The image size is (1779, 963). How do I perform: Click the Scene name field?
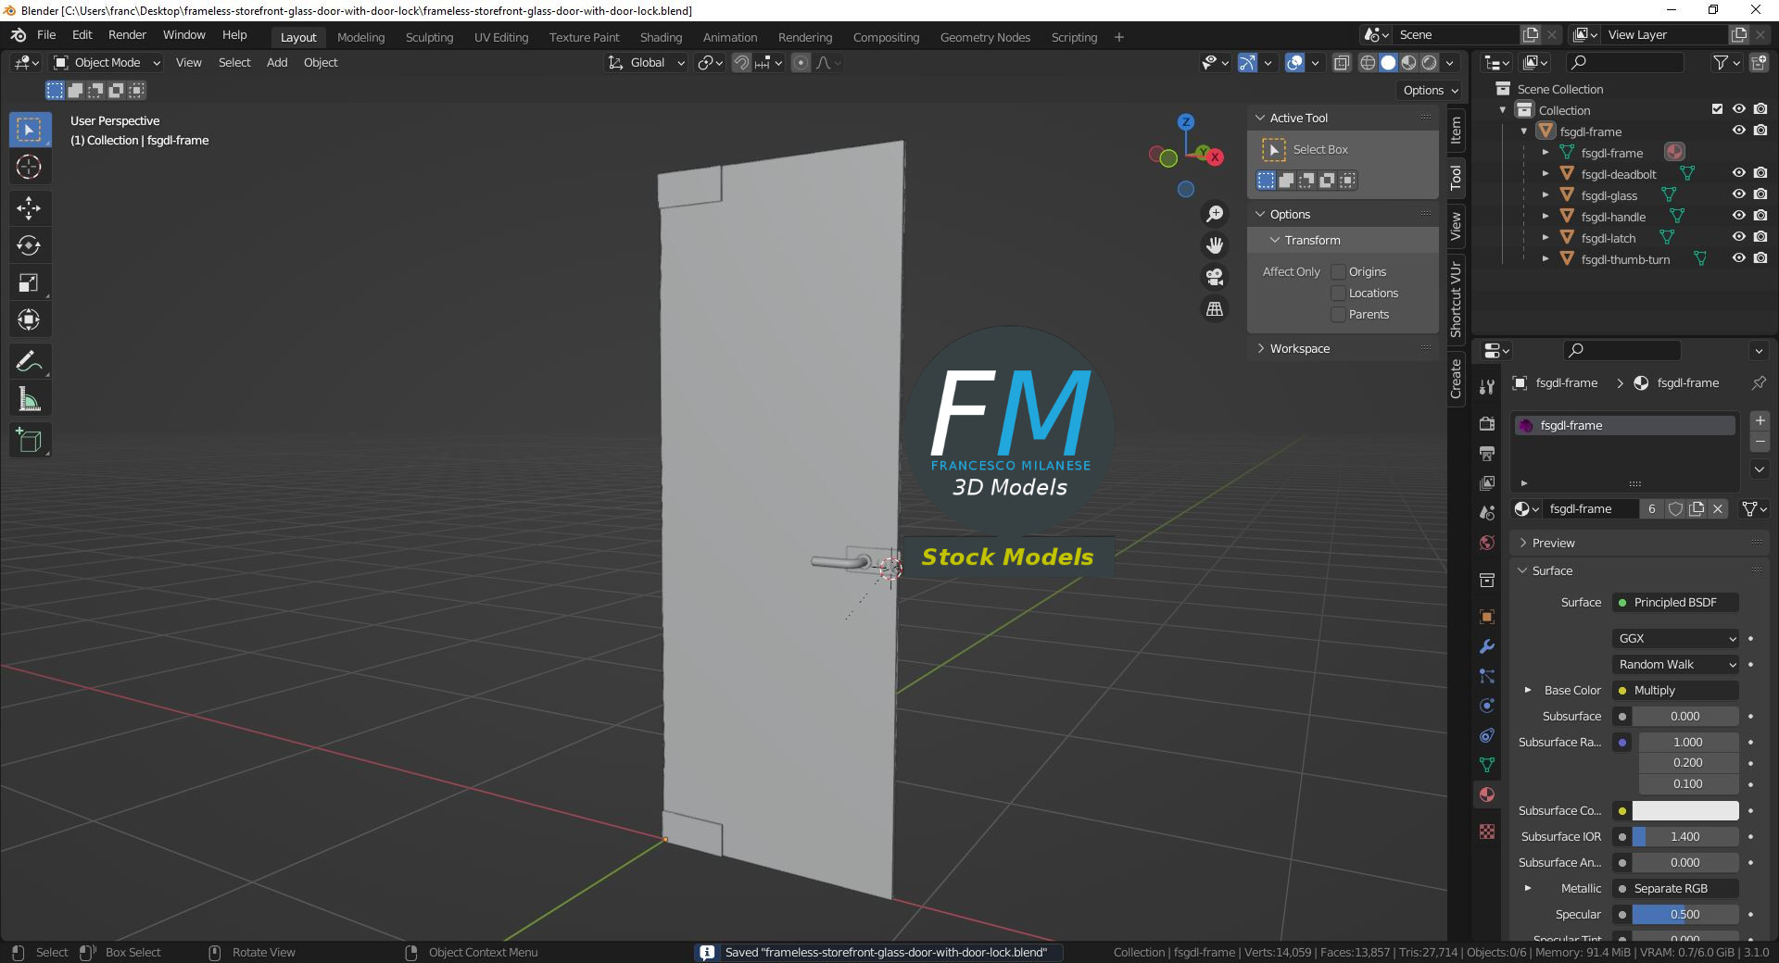click(1456, 34)
